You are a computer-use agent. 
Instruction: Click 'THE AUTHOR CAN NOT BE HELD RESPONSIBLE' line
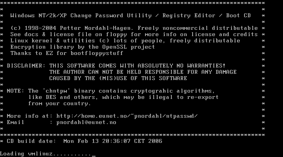pyautogui.click(x=143, y=72)
